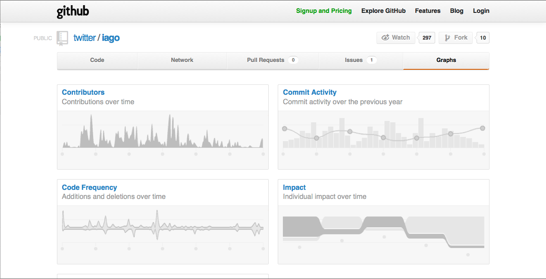Viewport: 546px width, 279px height.
Task: Open the Pull Requests tab
Action: [x=273, y=60]
